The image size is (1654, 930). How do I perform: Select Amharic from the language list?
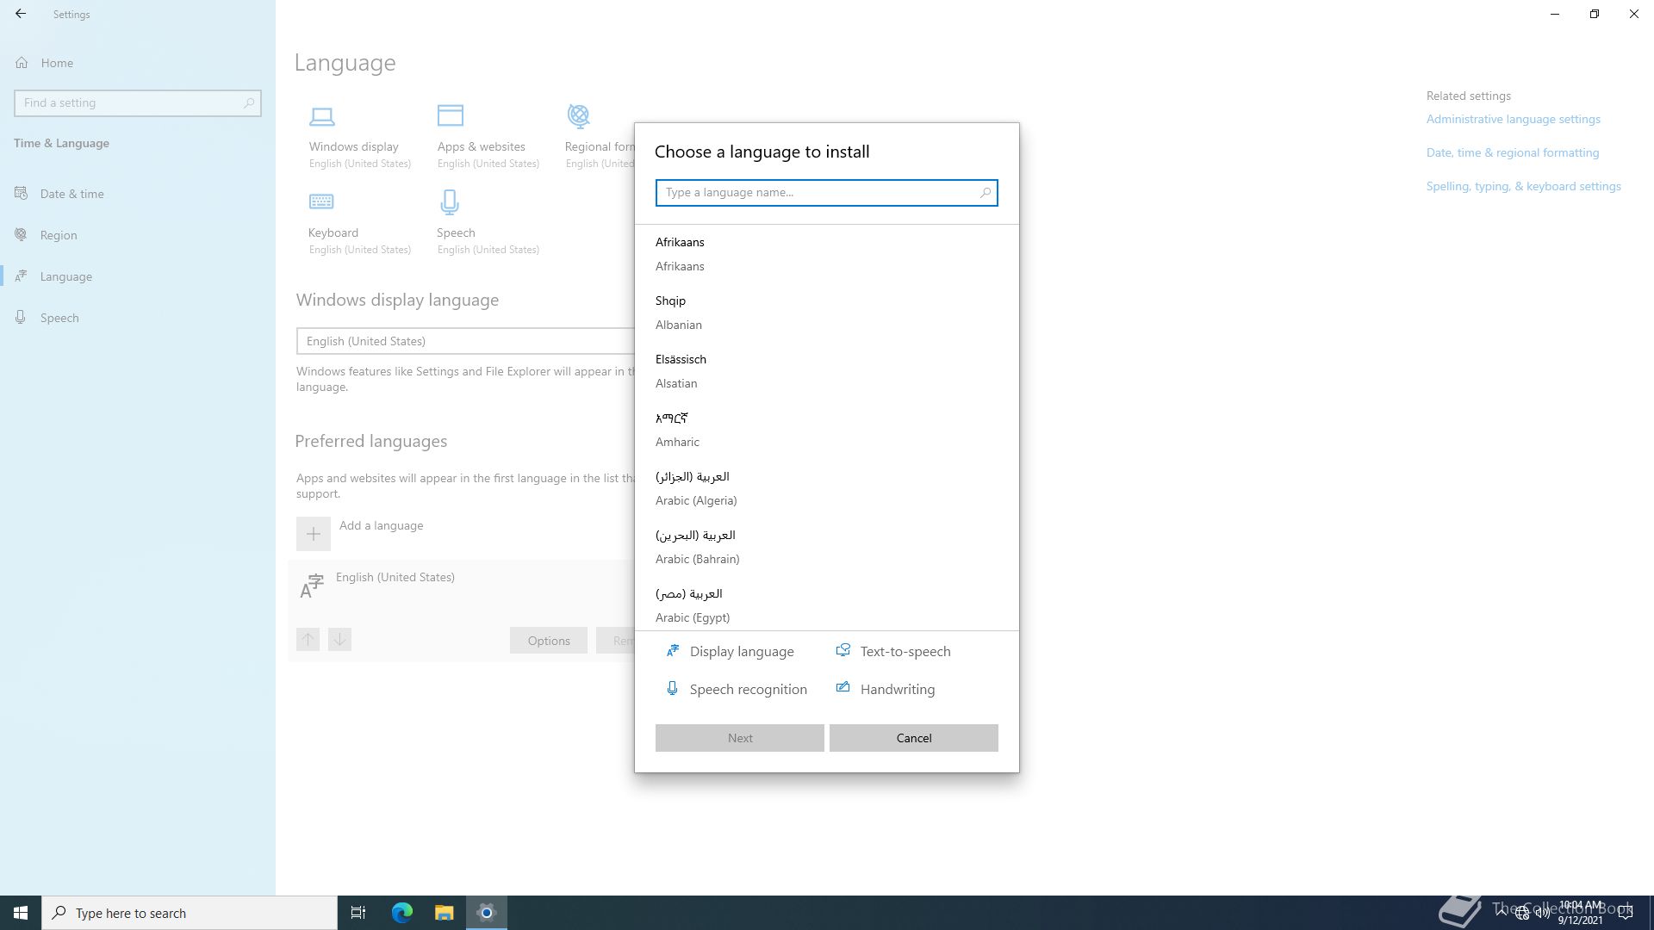(826, 430)
